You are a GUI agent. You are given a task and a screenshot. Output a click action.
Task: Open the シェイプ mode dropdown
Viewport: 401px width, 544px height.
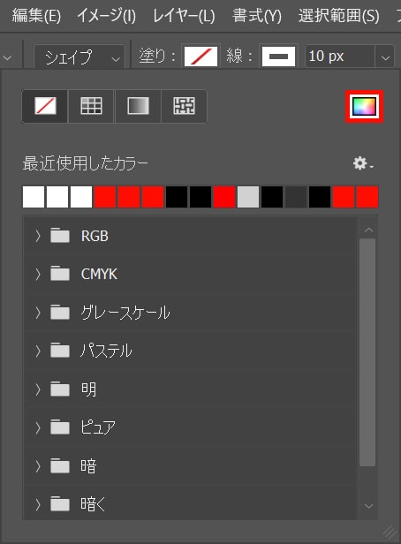pos(79,57)
